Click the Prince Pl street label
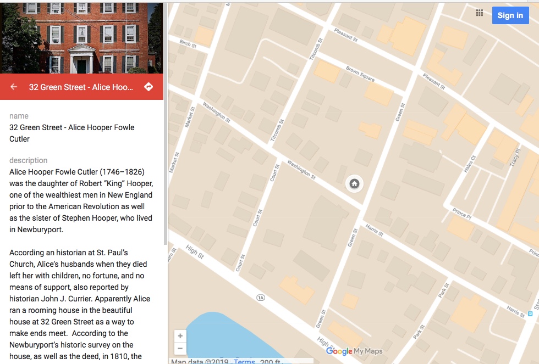 (461, 212)
